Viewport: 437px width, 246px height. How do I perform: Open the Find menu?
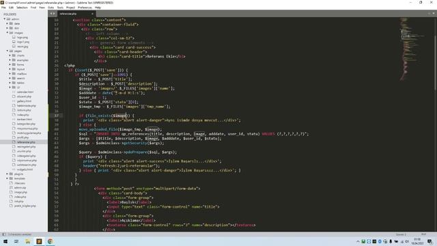pyautogui.click(x=33, y=8)
